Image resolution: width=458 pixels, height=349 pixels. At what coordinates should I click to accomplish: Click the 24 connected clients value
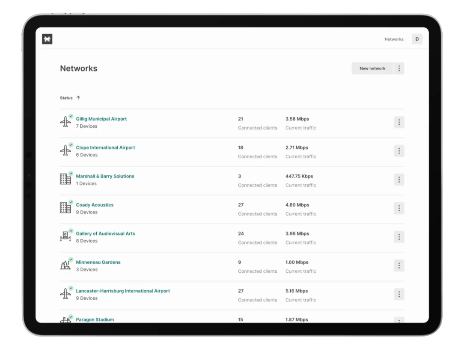[241, 234]
